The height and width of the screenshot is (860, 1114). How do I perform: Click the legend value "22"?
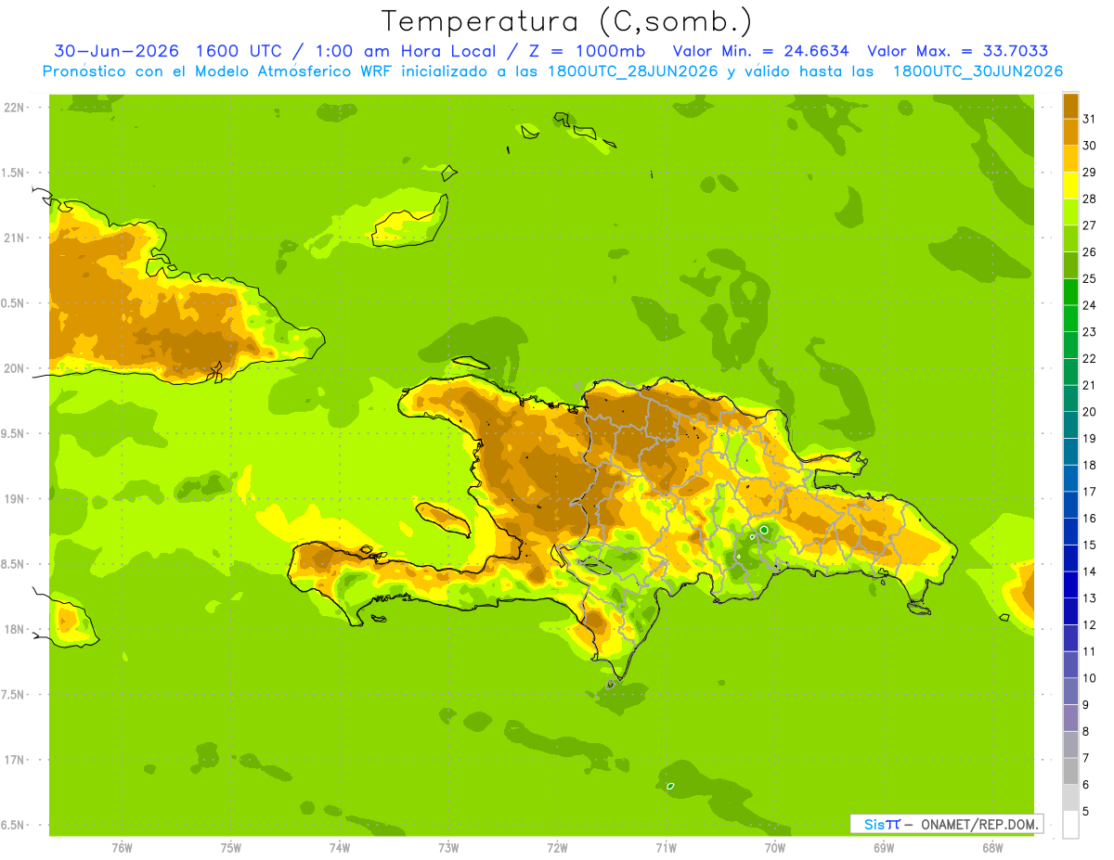coord(1090,358)
